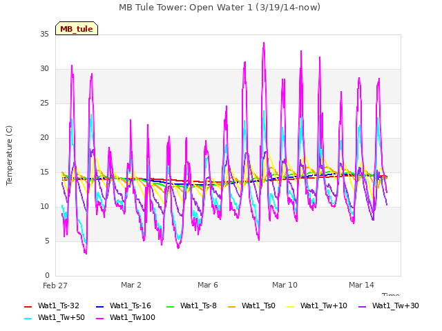Select the Wat1_Tw+50 legend label
The width and height of the screenshot is (442, 331).
click(61, 318)
